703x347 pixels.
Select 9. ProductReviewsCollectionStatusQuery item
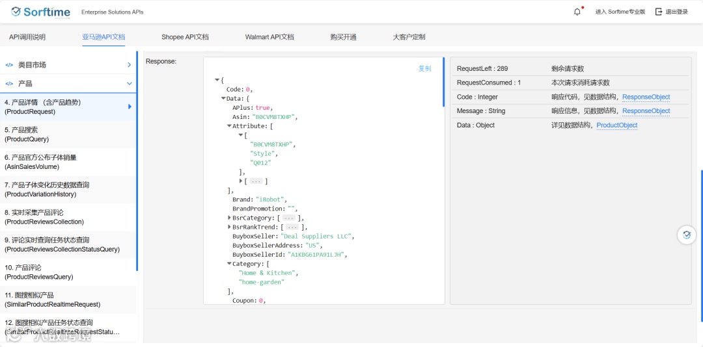point(68,244)
